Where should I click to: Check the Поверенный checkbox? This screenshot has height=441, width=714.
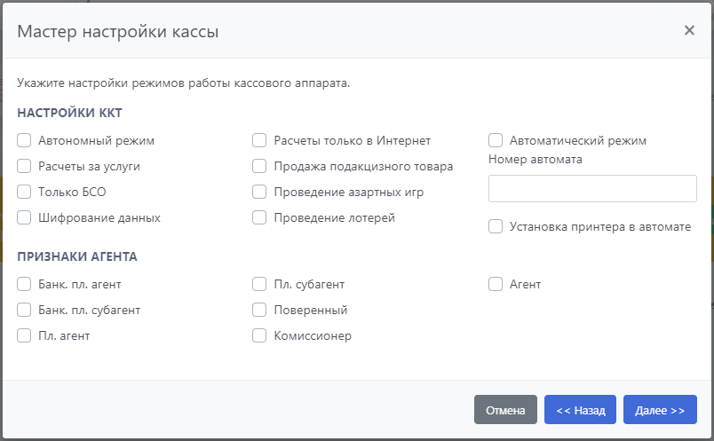click(259, 310)
